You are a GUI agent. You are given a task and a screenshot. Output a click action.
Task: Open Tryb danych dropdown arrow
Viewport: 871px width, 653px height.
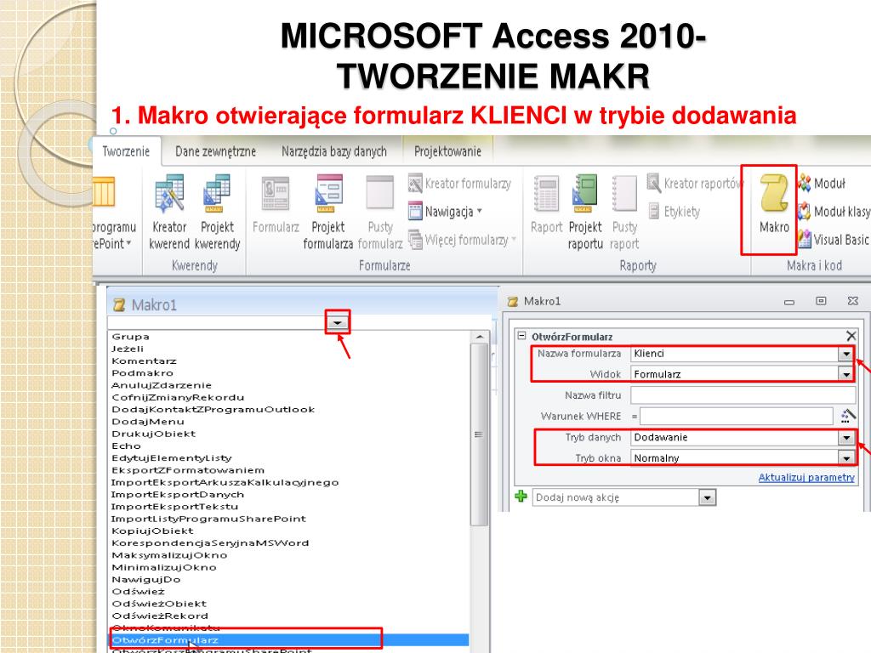(845, 438)
